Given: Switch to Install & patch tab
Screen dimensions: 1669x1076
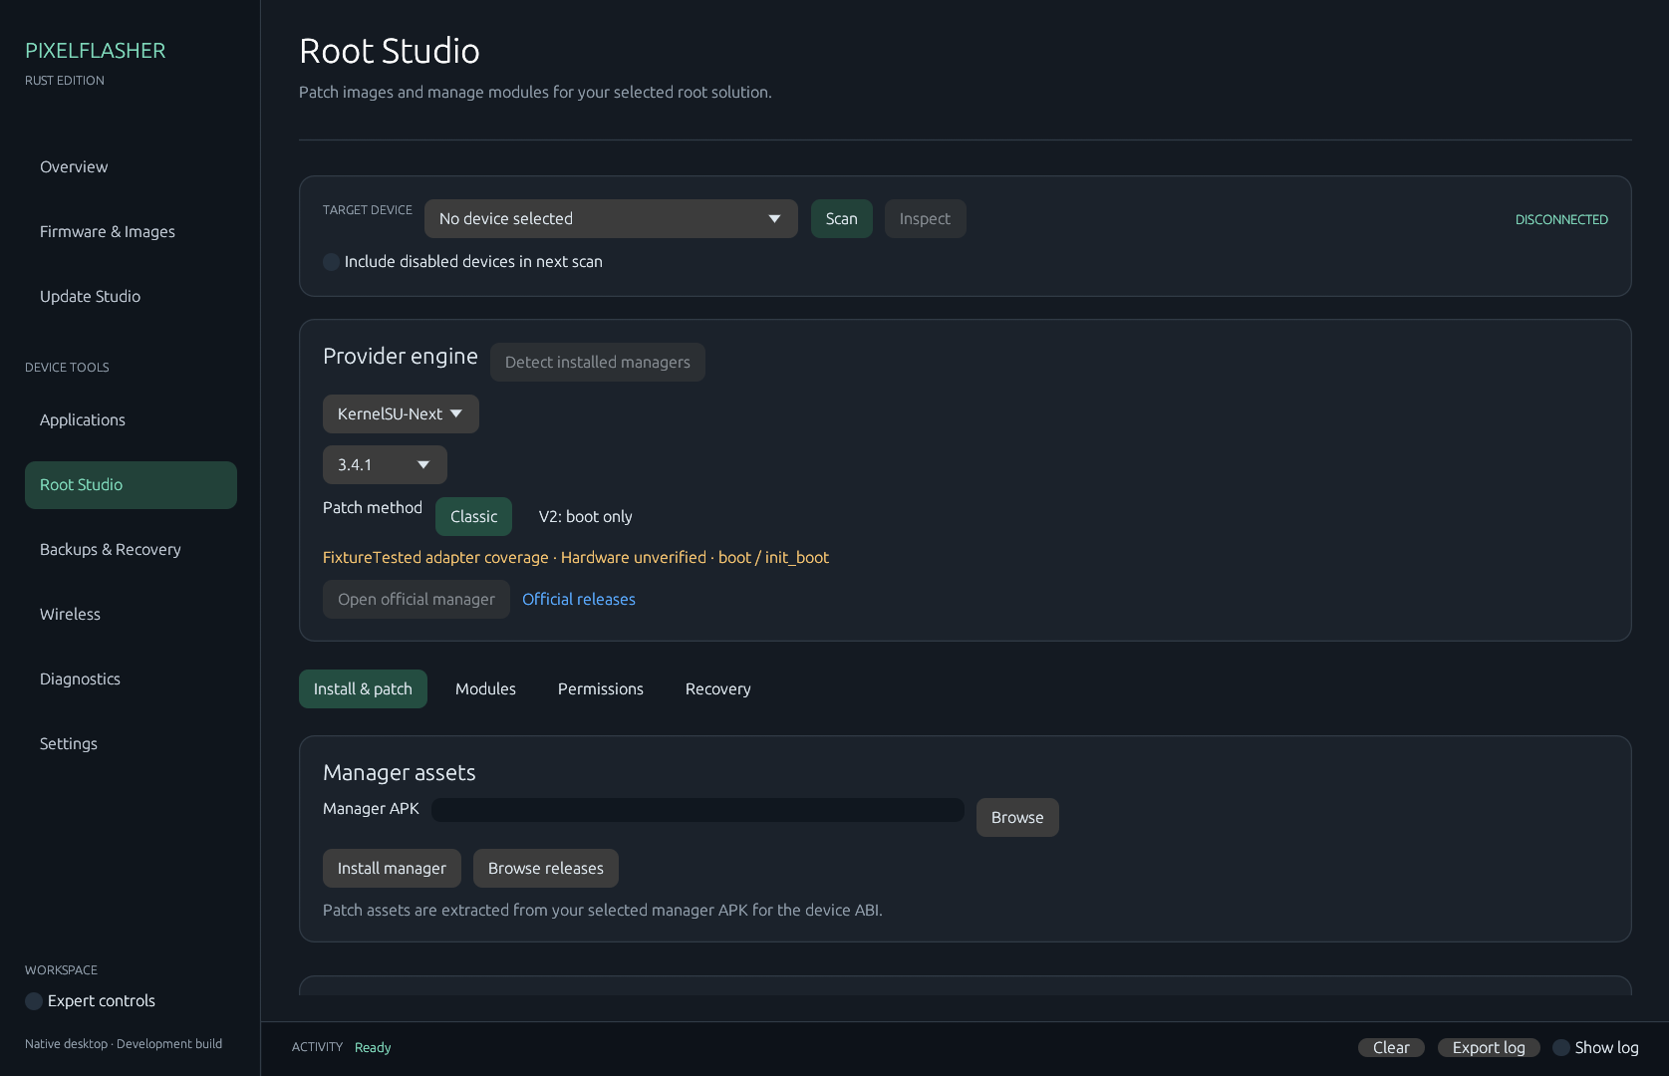Looking at the screenshot, I should [363, 689].
